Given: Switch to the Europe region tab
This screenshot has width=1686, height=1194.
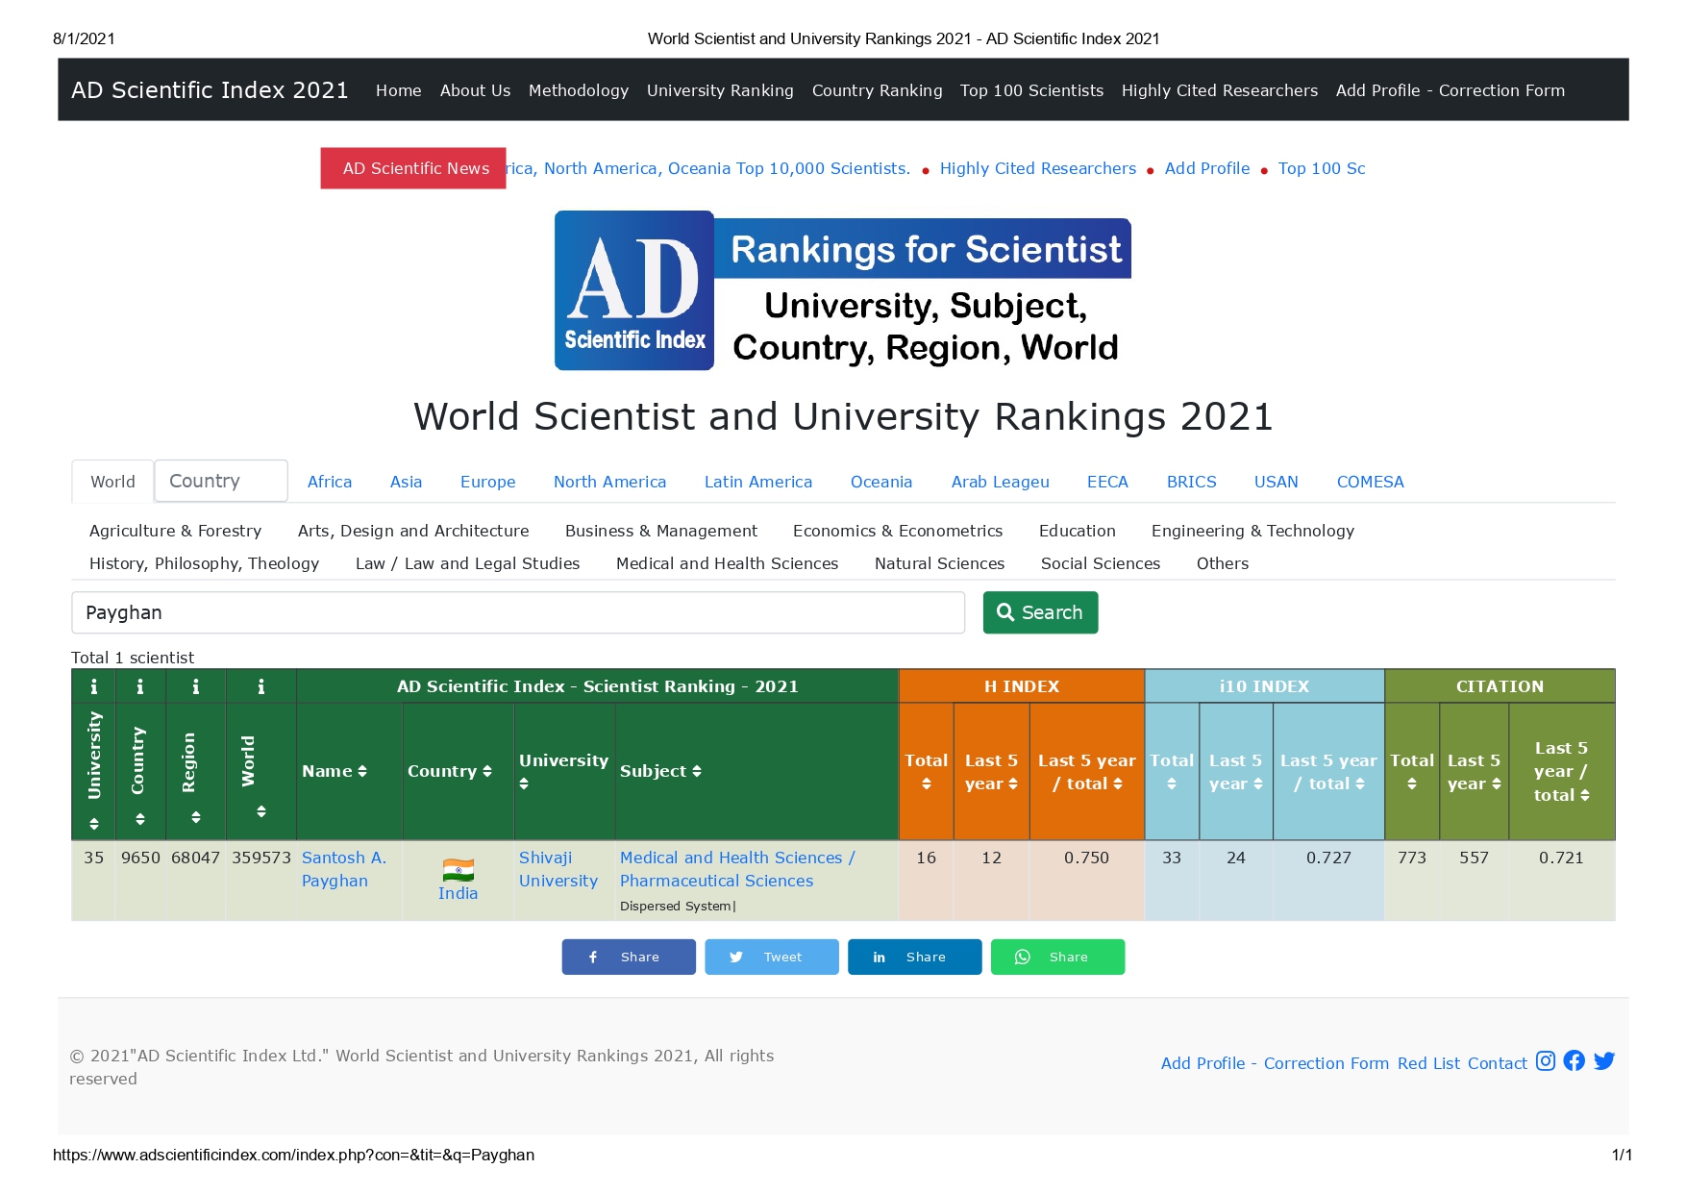Looking at the screenshot, I should [487, 482].
